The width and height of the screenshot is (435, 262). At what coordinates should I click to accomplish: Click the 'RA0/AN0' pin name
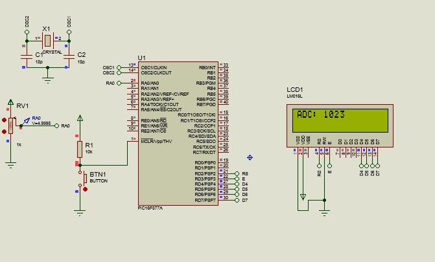pyautogui.click(x=150, y=83)
